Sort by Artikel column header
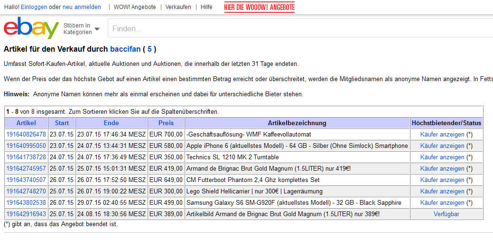Viewport: 493px width, 247px height. pos(26,123)
